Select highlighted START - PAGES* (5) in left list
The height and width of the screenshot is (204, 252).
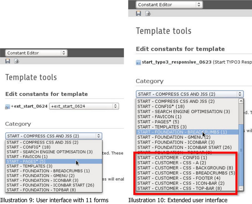coord(54,161)
